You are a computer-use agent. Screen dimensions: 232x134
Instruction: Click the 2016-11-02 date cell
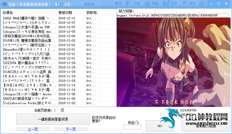click(x=67, y=103)
